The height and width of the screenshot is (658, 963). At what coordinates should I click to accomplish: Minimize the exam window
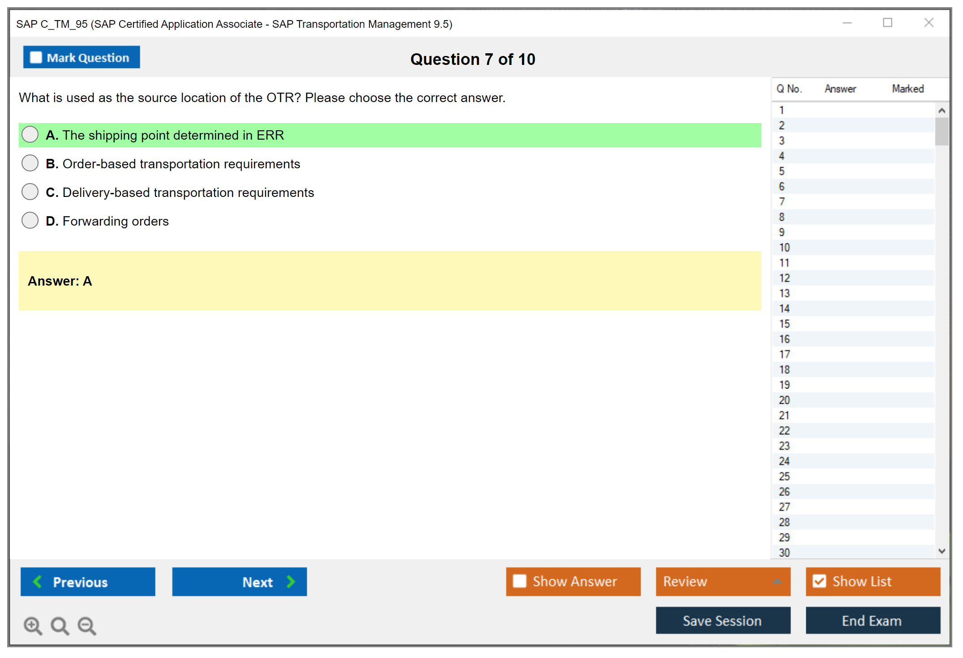point(847,23)
